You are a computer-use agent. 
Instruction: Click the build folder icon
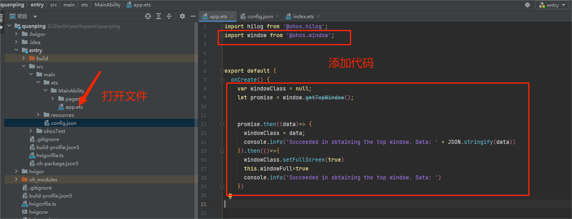click(32, 58)
